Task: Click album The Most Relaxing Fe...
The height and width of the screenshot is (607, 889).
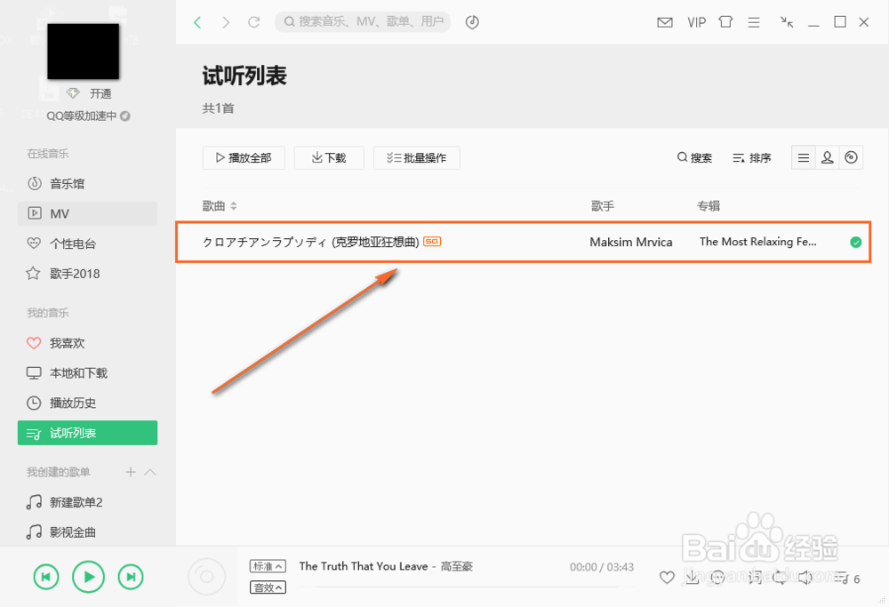Action: pos(758,242)
